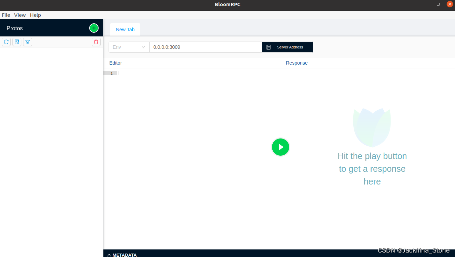Delete all protos with trash icon

(96, 42)
